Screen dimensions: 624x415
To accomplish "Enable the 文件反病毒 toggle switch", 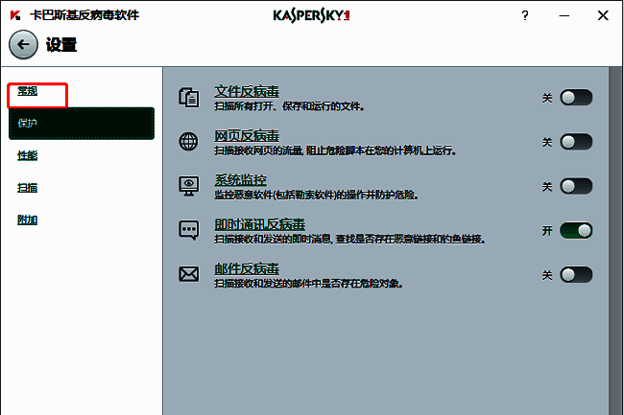I will pos(576,98).
